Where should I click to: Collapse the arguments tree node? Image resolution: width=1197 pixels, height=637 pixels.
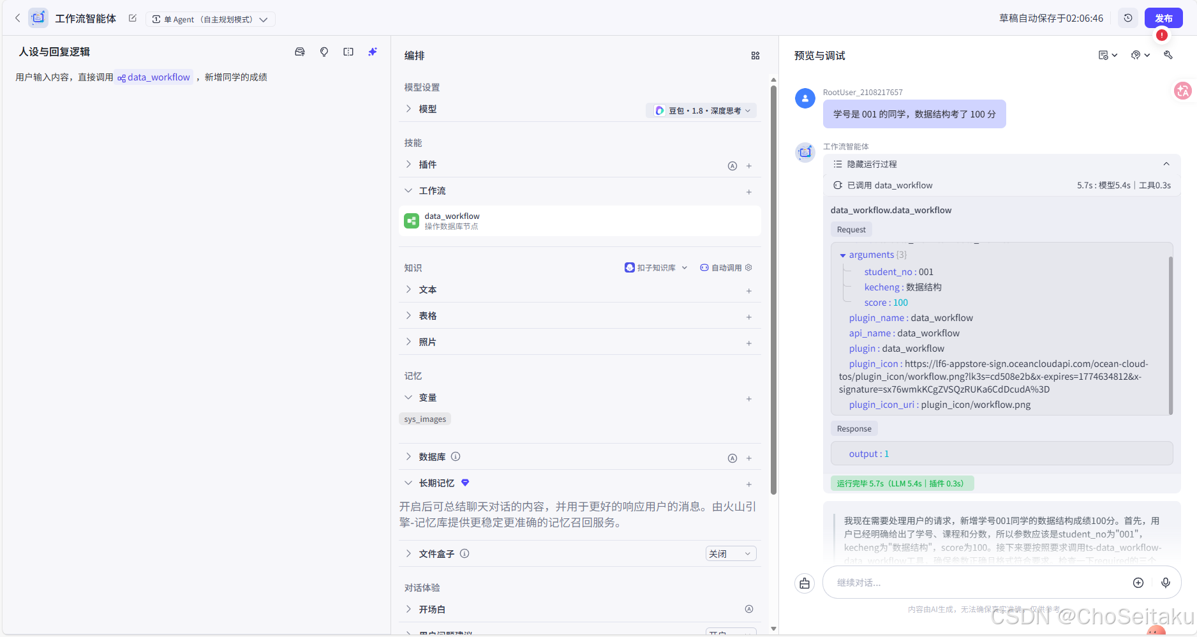843,255
